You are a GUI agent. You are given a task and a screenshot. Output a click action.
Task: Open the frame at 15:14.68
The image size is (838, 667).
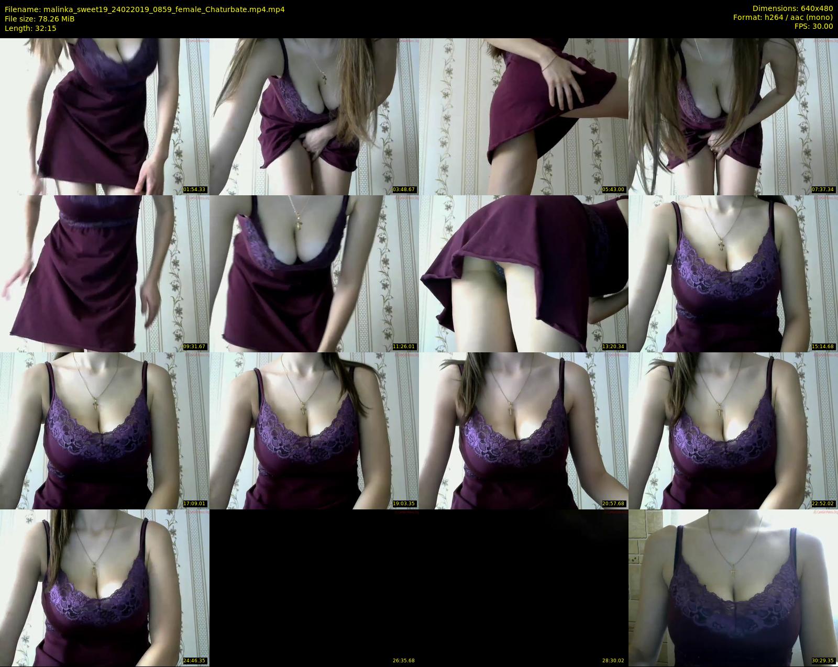733,274
